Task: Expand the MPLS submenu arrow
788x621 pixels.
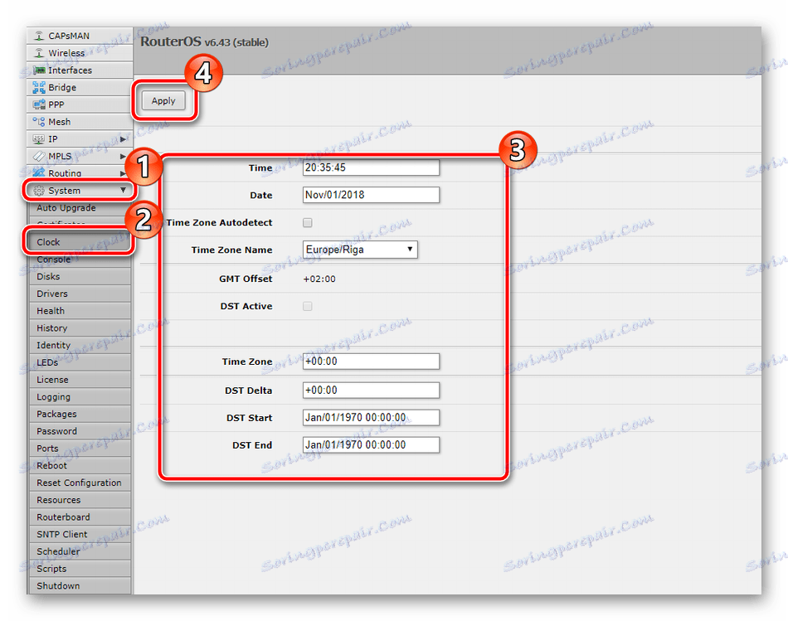Action: [123, 156]
